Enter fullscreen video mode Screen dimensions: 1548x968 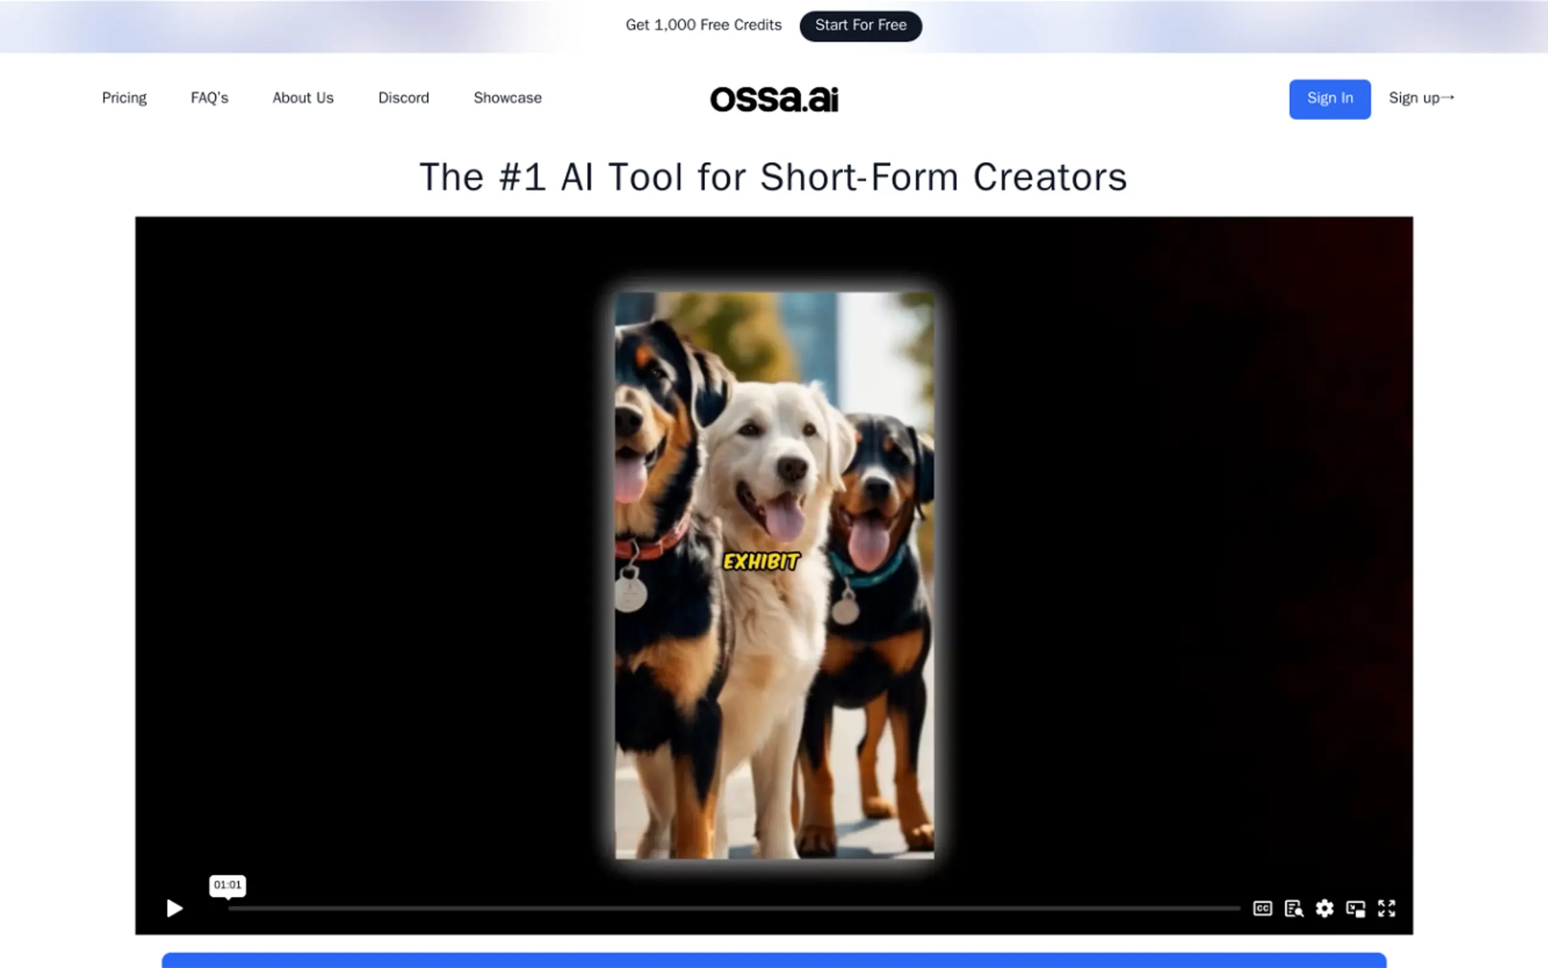[x=1386, y=908]
